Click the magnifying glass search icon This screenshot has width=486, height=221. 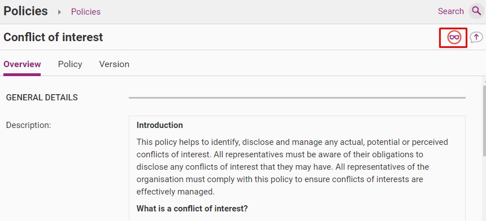(476, 11)
